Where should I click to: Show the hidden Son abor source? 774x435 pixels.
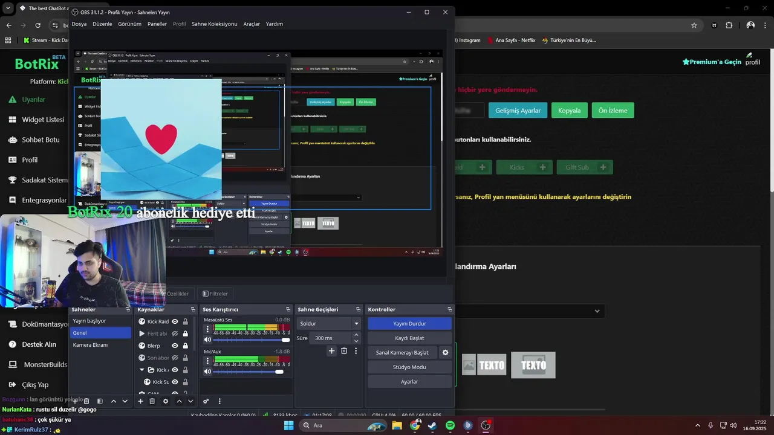tap(175, 358)
